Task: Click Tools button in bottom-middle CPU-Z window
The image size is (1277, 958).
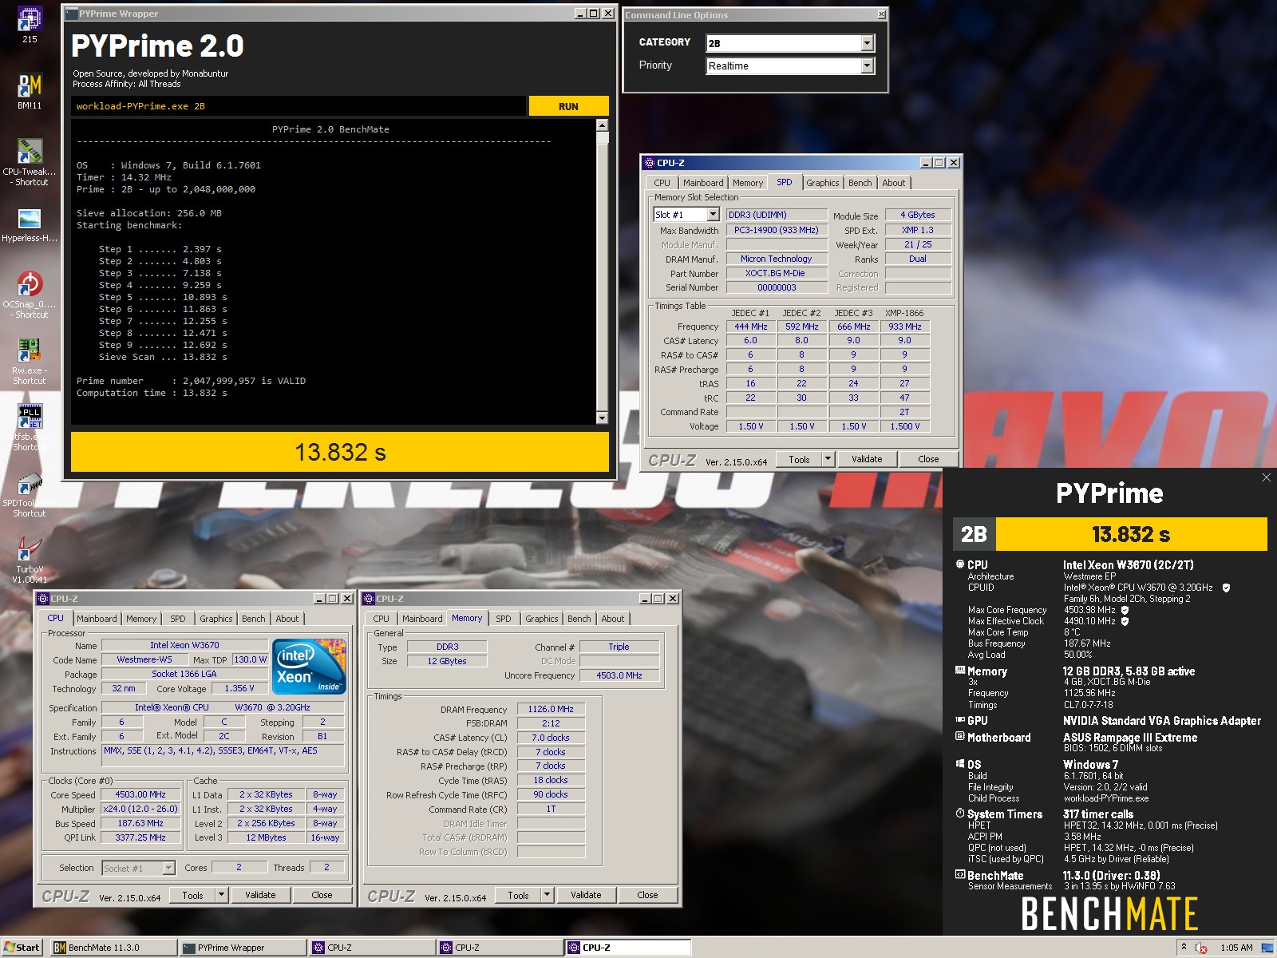Action: [x=518, y=895]
